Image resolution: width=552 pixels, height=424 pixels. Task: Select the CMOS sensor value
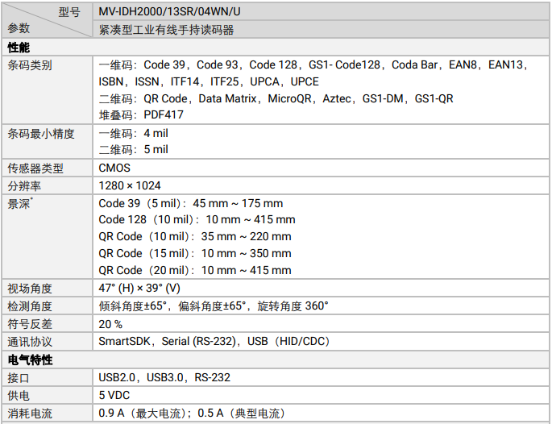(x=114, y=168)
